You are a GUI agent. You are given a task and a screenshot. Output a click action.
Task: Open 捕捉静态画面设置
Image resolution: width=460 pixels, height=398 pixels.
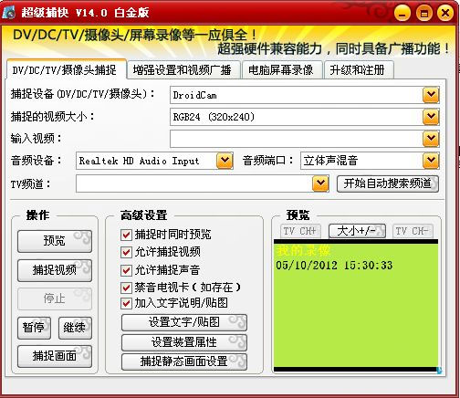pyautogui.click(x=184, y=361)
